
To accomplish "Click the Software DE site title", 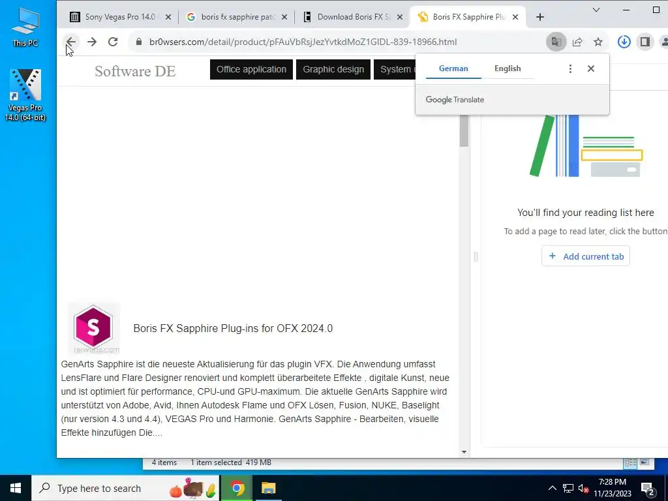I will tap(135, 71).
